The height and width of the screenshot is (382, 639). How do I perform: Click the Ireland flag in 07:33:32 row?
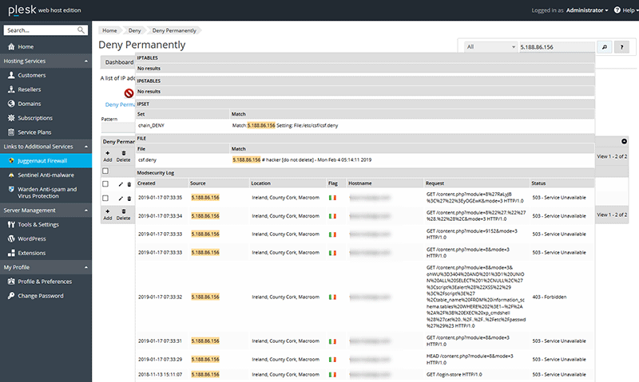click(332, 297)
